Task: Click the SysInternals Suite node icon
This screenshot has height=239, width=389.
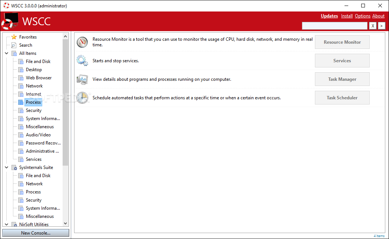Action: pos(14,167)
